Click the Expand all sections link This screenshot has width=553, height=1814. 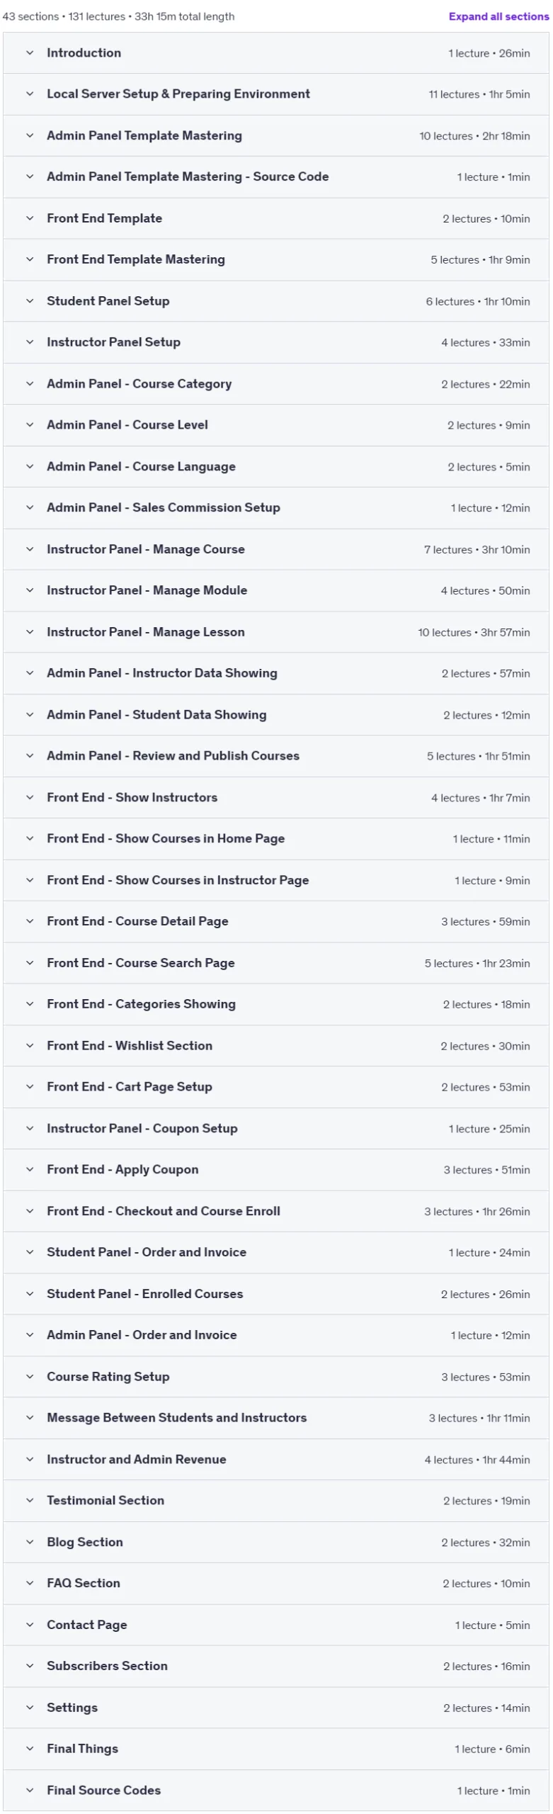click(x=498, y=16)
